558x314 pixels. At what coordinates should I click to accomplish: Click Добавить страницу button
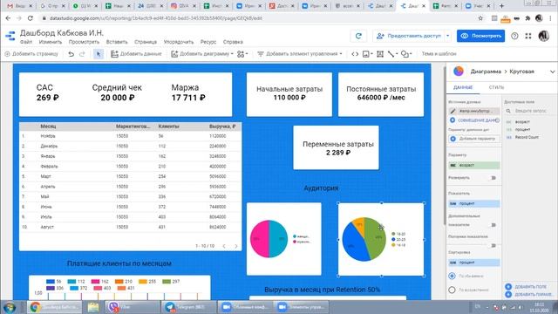pos(31,54)
